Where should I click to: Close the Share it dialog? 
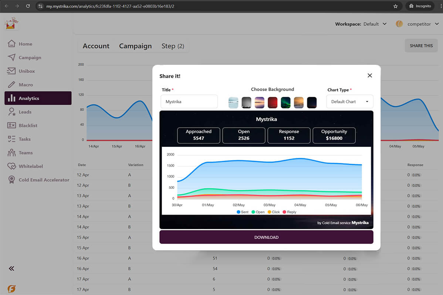(369, 76)
